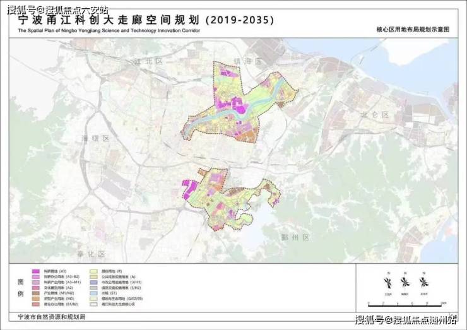467x330 pixels.
Task: Click the 奉化区 district label on map
Action: 91,254
